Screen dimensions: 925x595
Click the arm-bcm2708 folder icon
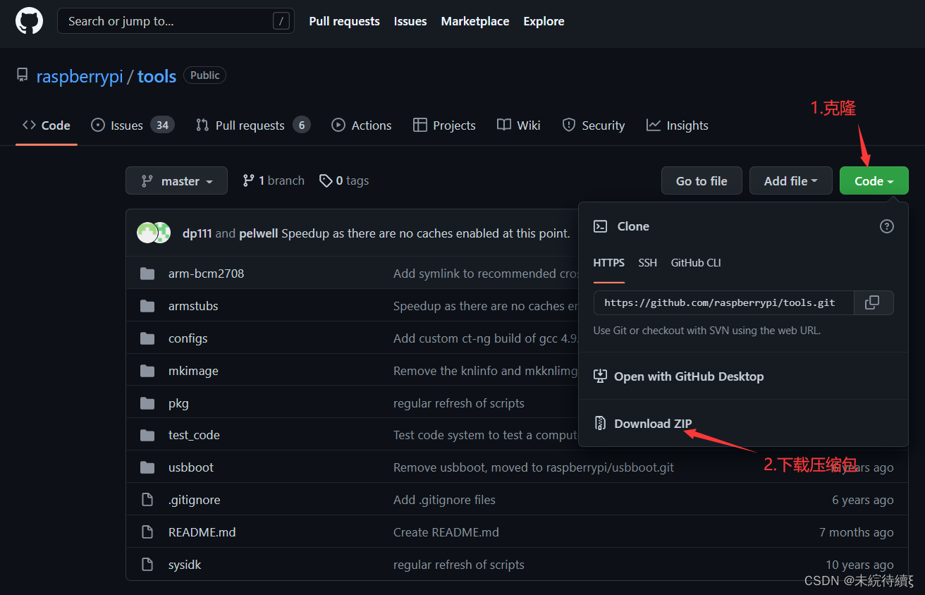147,274
